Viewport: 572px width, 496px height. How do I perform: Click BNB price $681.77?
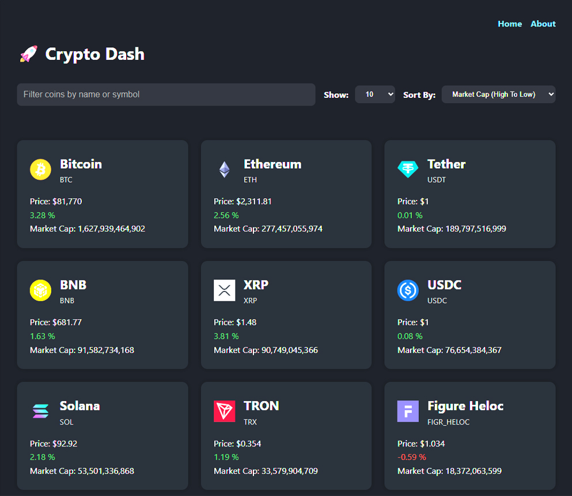point(56,323)
